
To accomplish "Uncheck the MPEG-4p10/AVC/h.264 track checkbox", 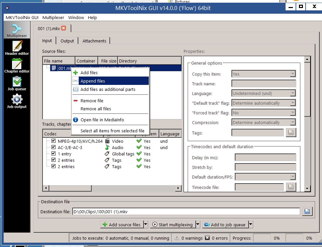I will pyautogui.click(x=53, y=141).
